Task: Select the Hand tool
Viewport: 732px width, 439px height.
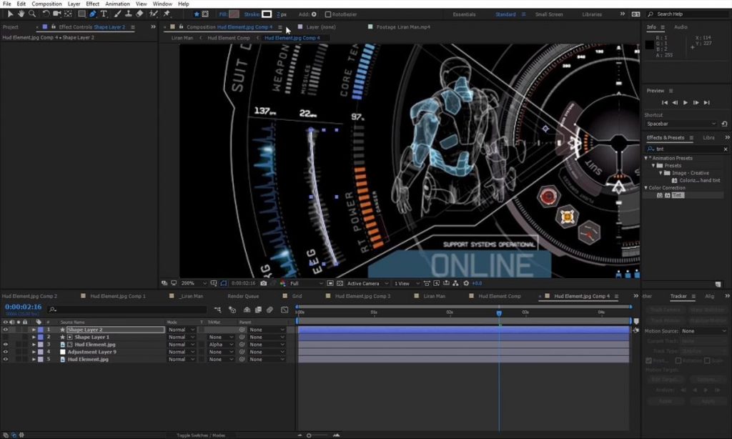Action: [x=21, y=14]
